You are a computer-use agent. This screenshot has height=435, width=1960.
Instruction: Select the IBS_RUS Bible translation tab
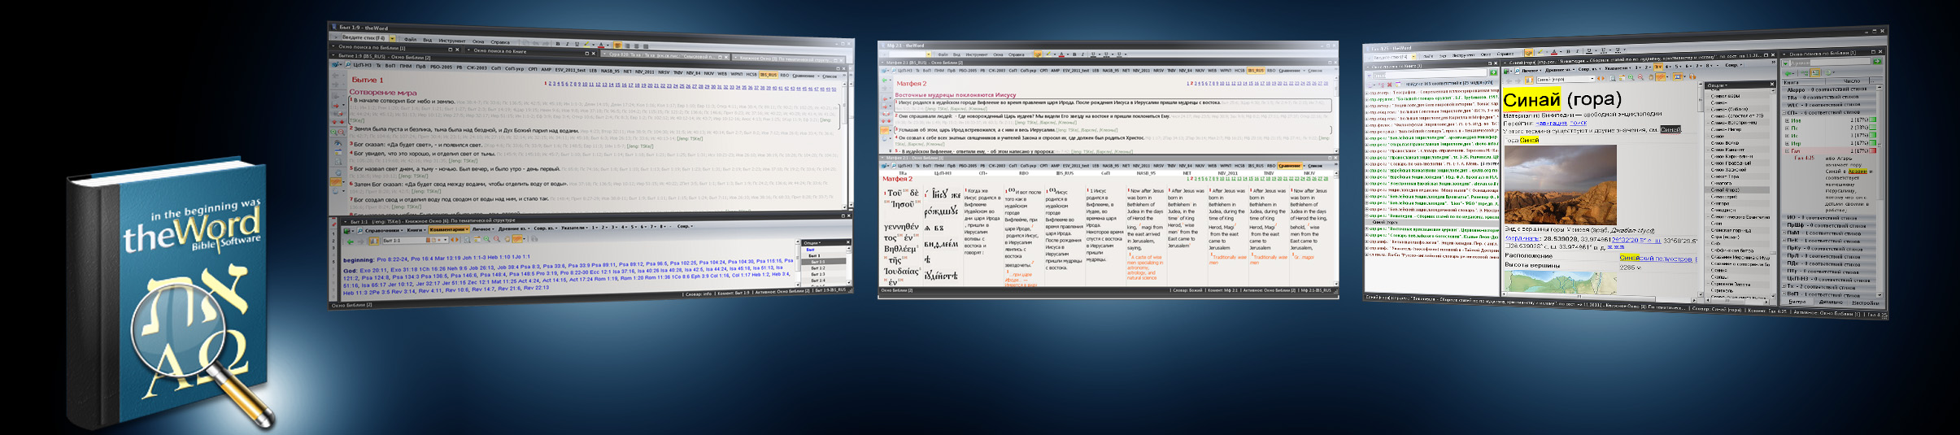(x=768, y=74)
